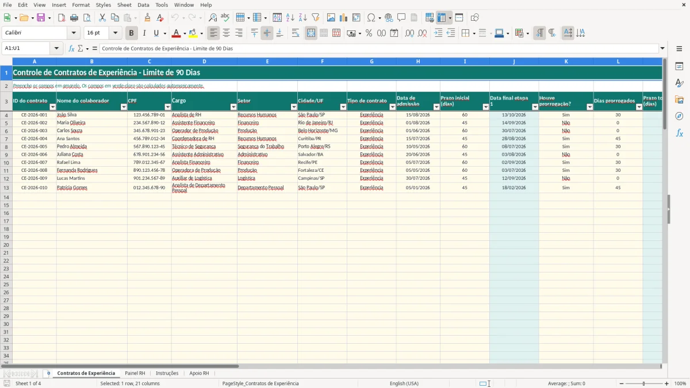This screenshot has width=690, height=388.
Task: Open filter dropdown for Cargo column
Action: [233, 107]
